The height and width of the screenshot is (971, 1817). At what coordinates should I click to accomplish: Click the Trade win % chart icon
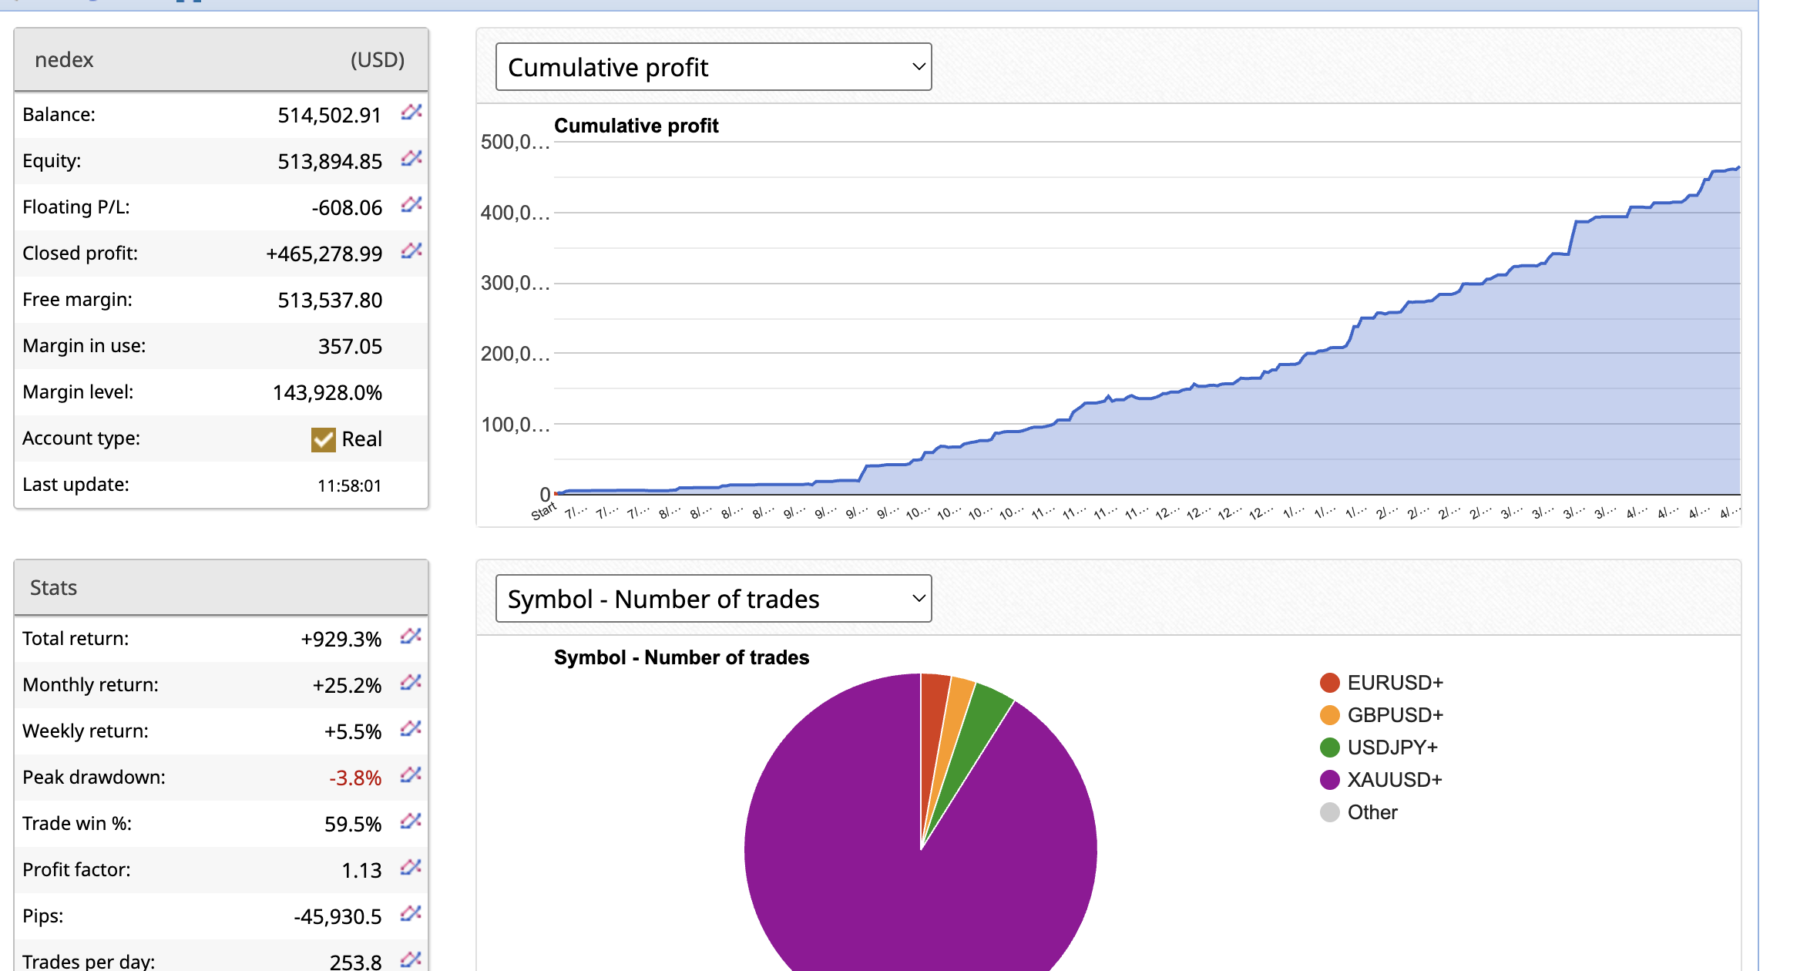pyautogui.click(x=411, y=822)
